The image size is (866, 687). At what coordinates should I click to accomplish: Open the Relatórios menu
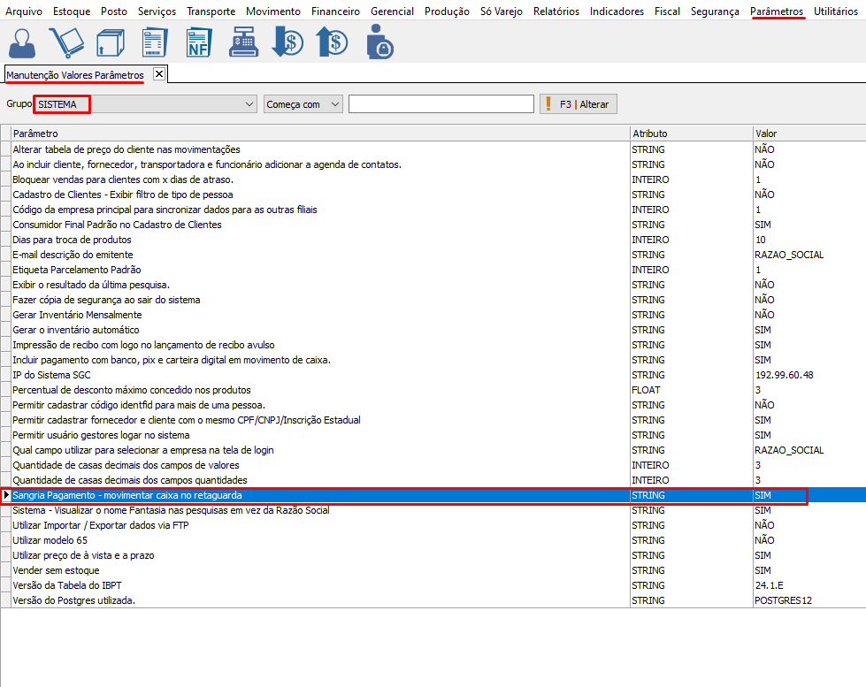pos(556,11)
